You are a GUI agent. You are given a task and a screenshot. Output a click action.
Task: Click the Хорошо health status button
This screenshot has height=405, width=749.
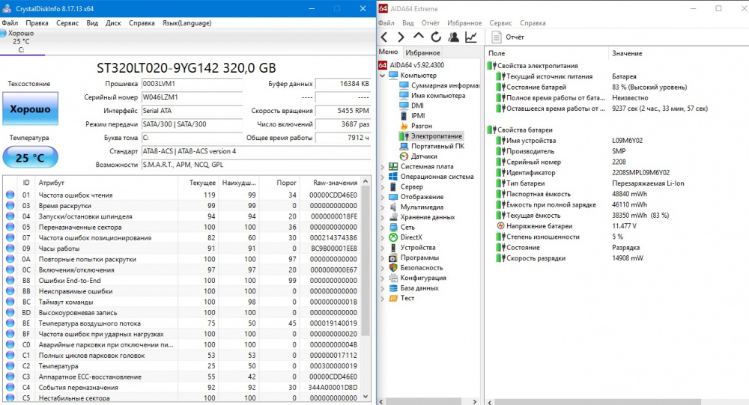(31, 109)
